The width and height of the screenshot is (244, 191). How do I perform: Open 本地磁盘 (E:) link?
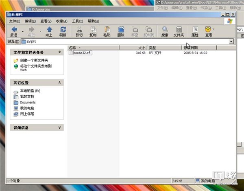(x=30, y=91)
